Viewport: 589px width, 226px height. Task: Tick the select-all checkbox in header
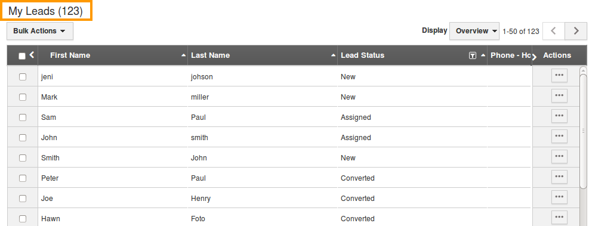[x=22, y=56]
